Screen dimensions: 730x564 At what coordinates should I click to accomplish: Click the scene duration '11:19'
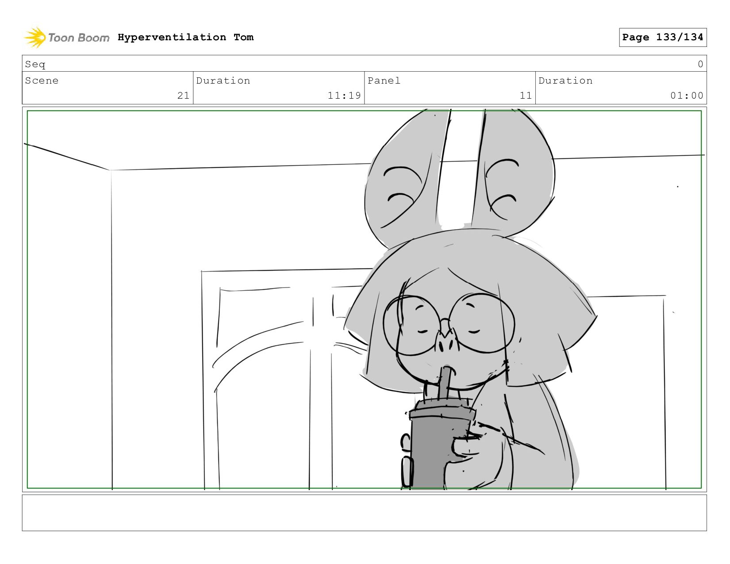[344, 96]
